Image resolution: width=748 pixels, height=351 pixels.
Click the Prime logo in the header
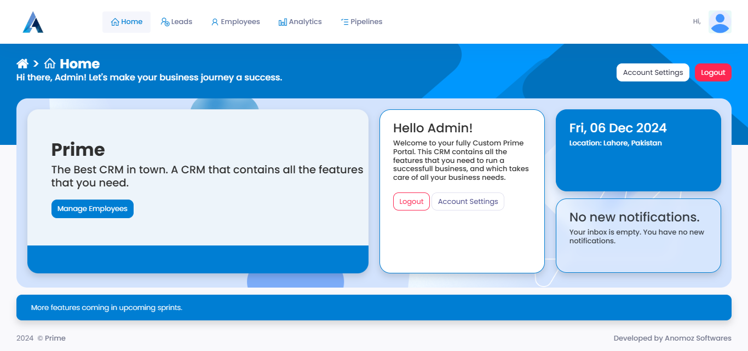point(33,22)
